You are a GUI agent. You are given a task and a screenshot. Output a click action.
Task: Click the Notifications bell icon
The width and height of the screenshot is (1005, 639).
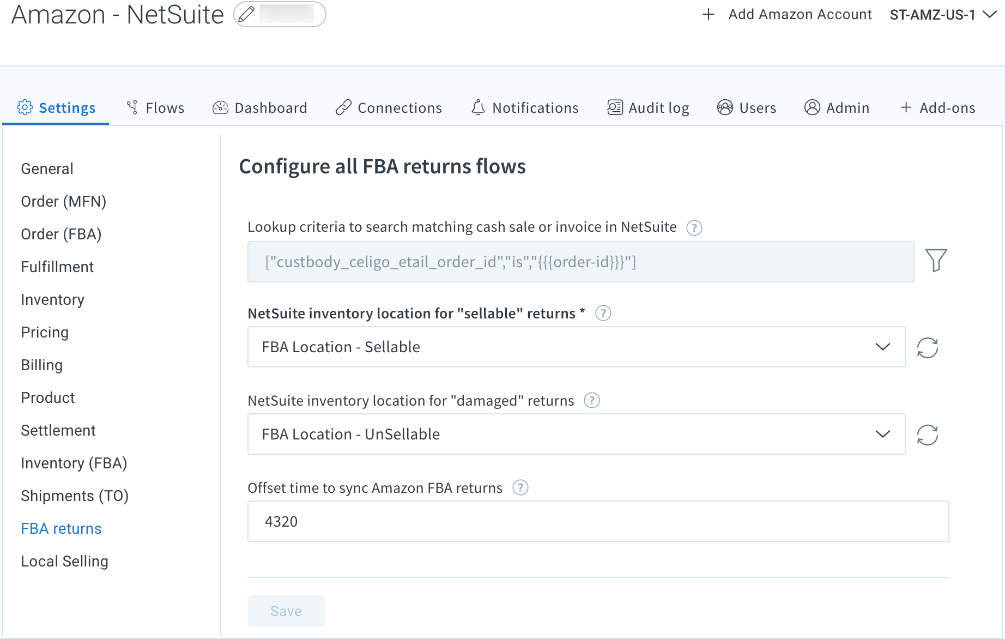[478, 107]
